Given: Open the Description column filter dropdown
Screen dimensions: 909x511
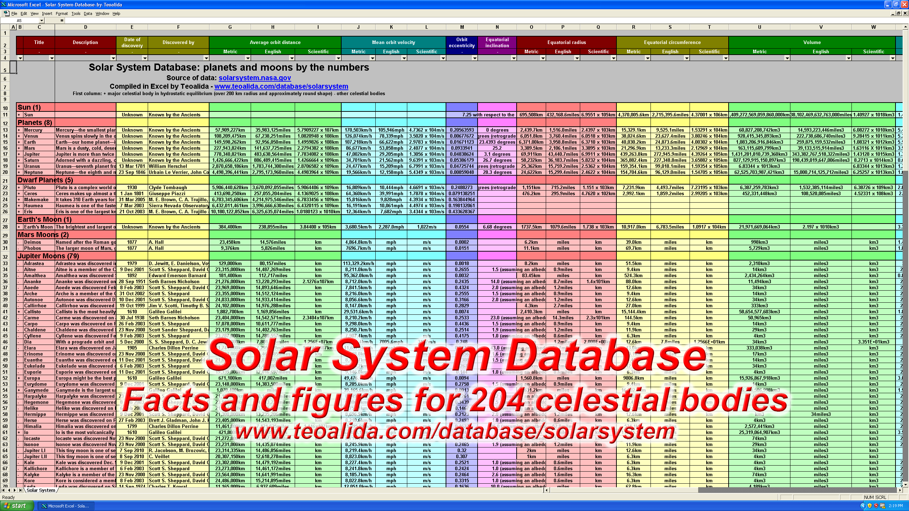Looking at the screenshot, I should (113, 58).
